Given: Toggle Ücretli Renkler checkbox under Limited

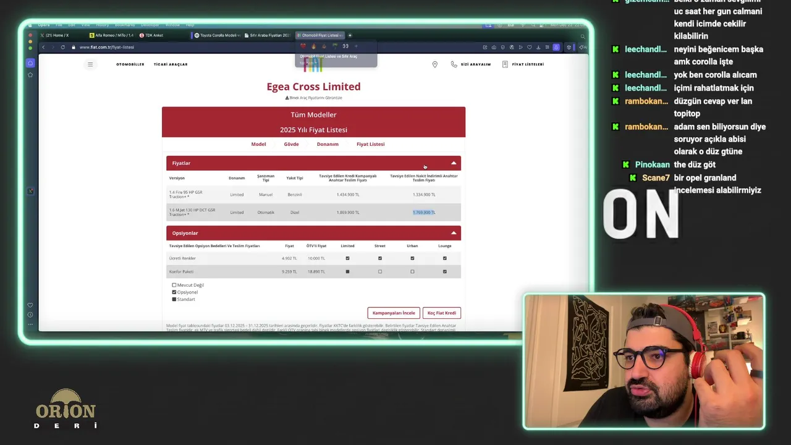Looking at the screenshot, I should coord(347,258).
